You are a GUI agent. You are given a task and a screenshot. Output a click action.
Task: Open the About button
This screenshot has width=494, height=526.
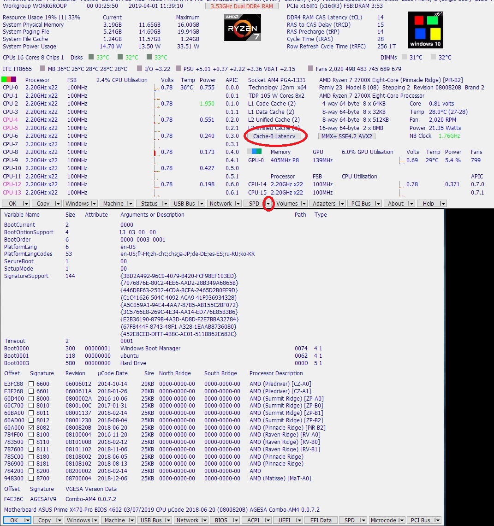pyautogui.click(x=396, y=203)
